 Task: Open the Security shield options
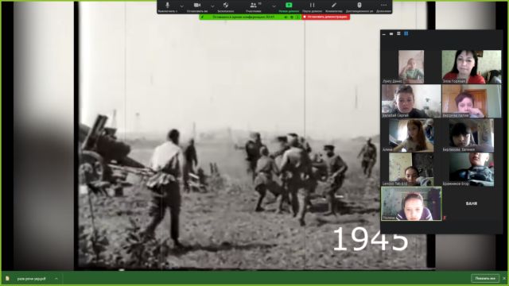point(226,7)
